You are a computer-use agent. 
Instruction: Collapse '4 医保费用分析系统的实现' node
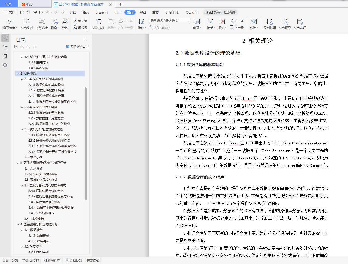pos(18,224)
